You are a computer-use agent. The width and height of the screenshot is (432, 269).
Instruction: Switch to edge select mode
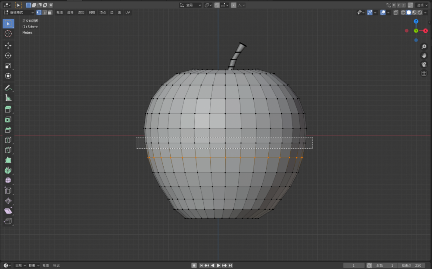[x=44, y=12]
